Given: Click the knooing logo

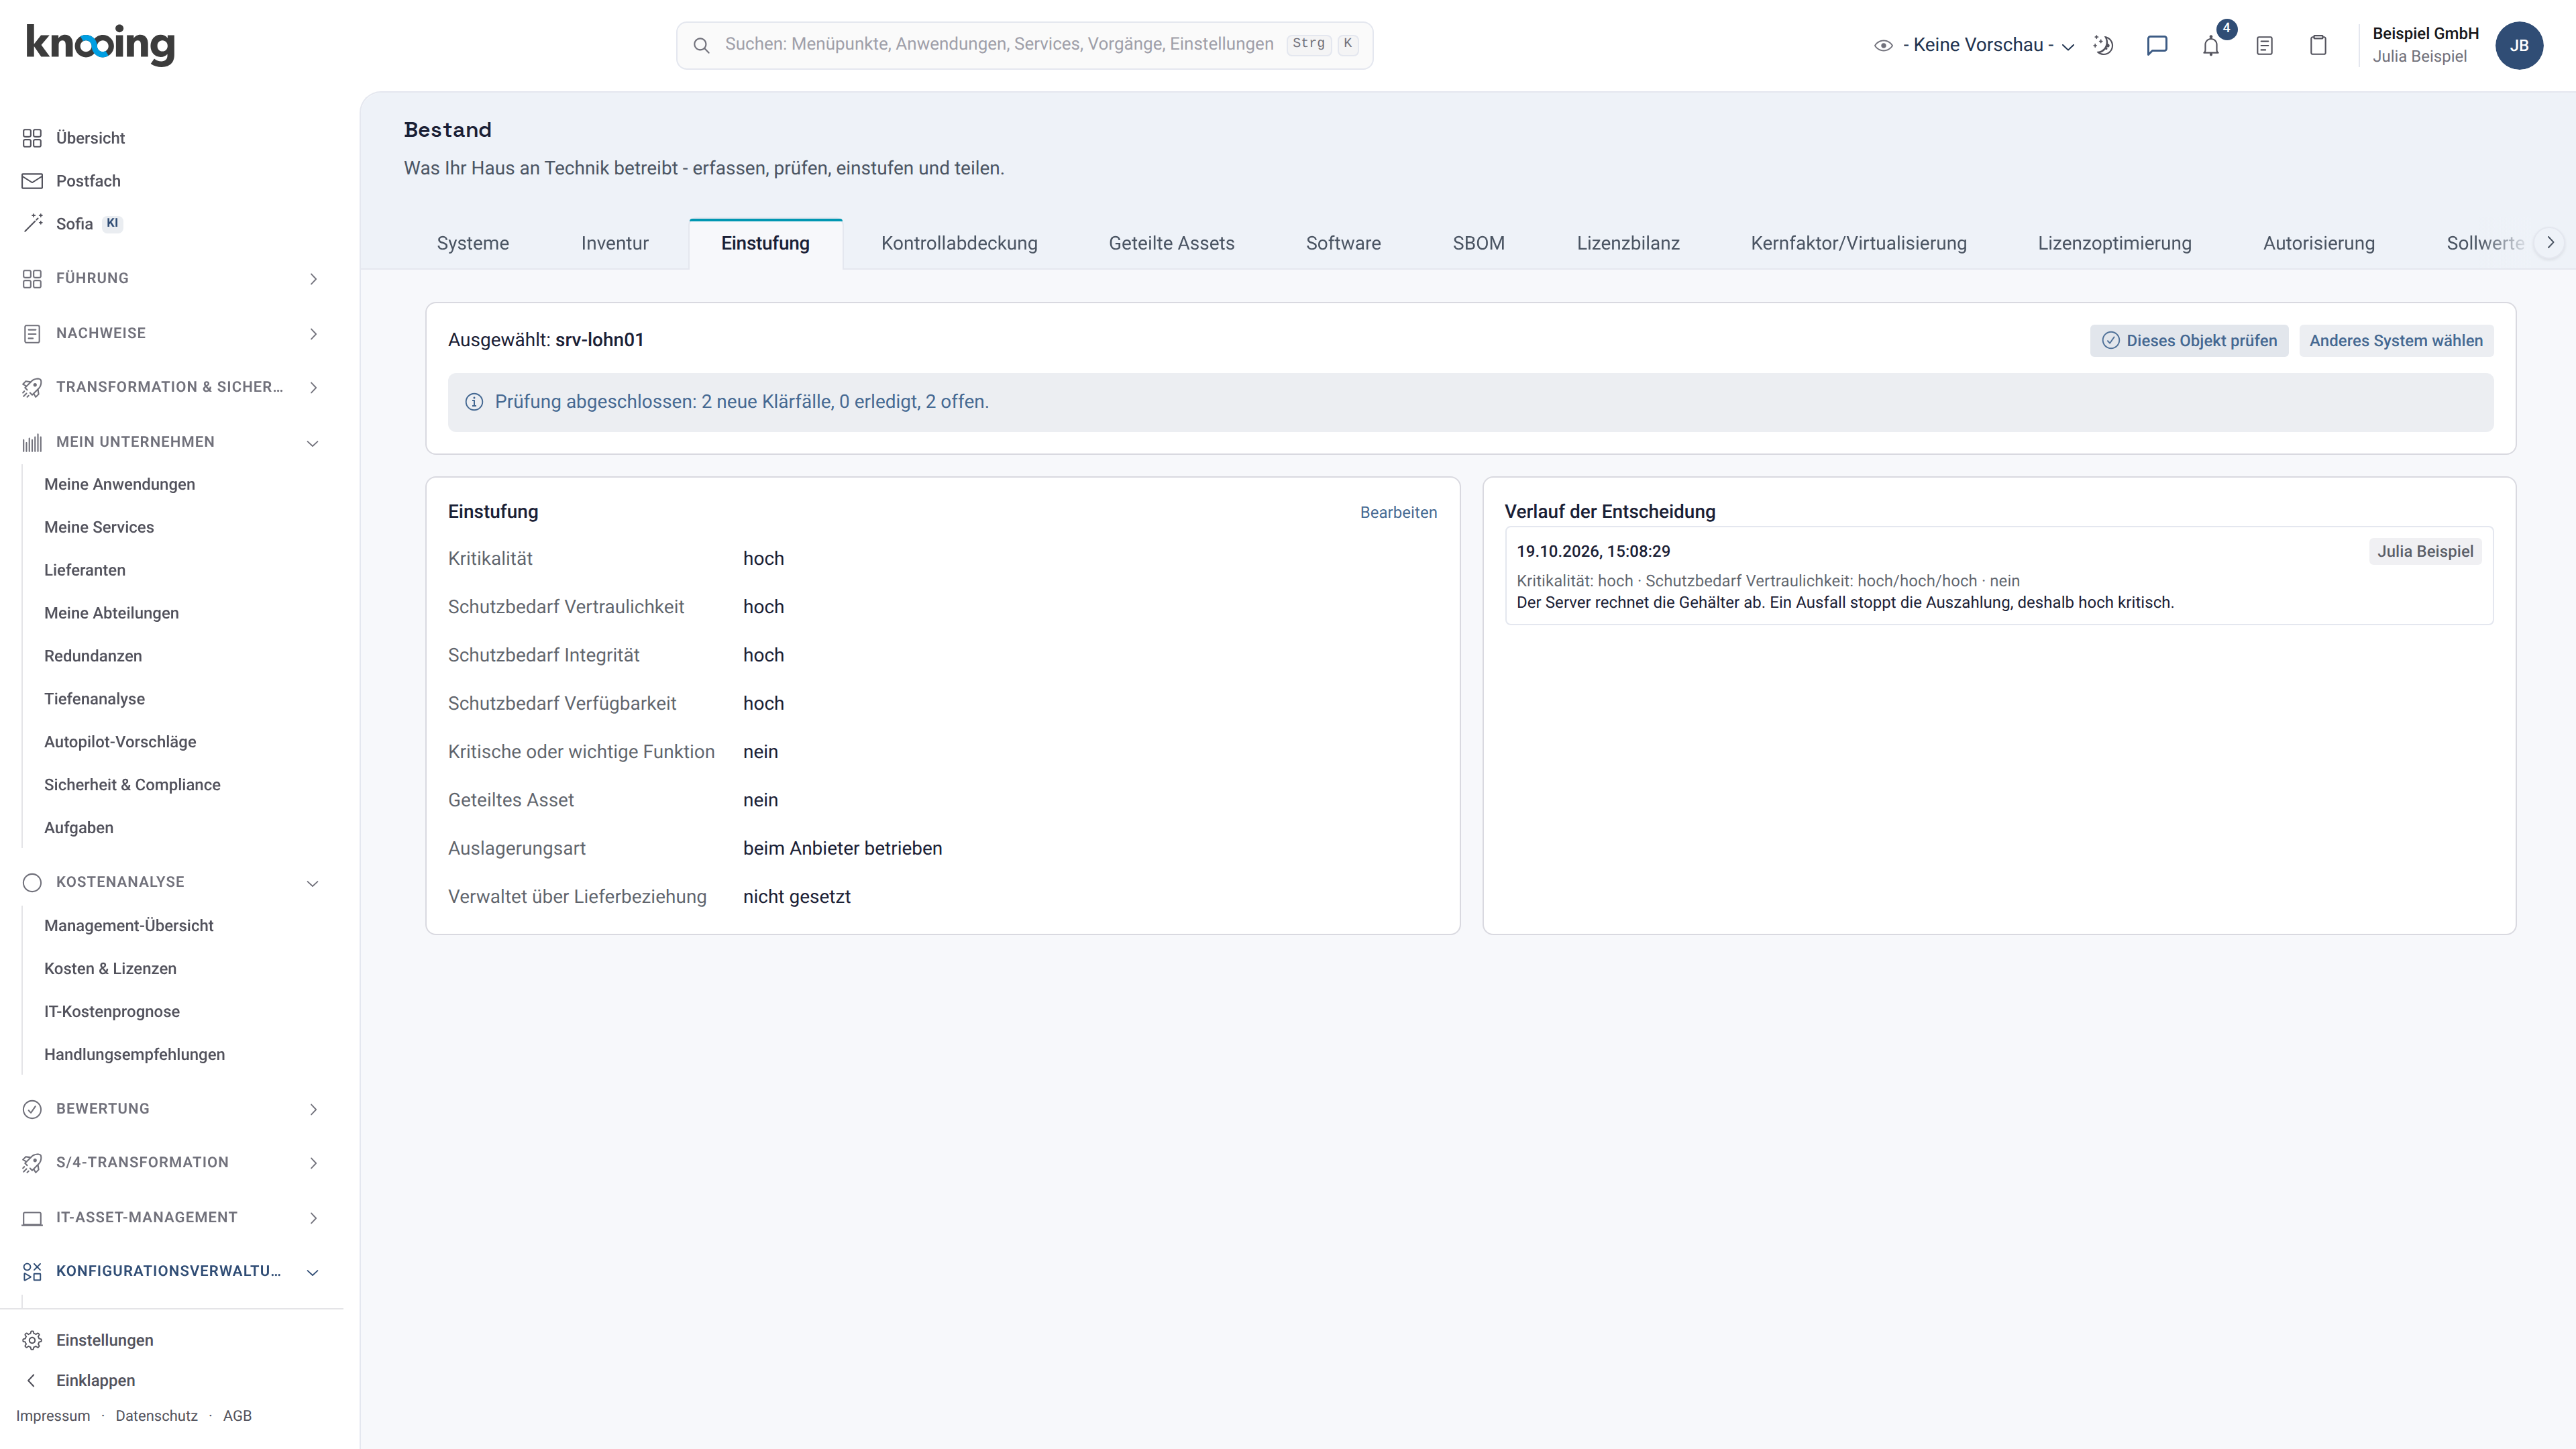Looking at the screenshot, I should coord(100,44).
